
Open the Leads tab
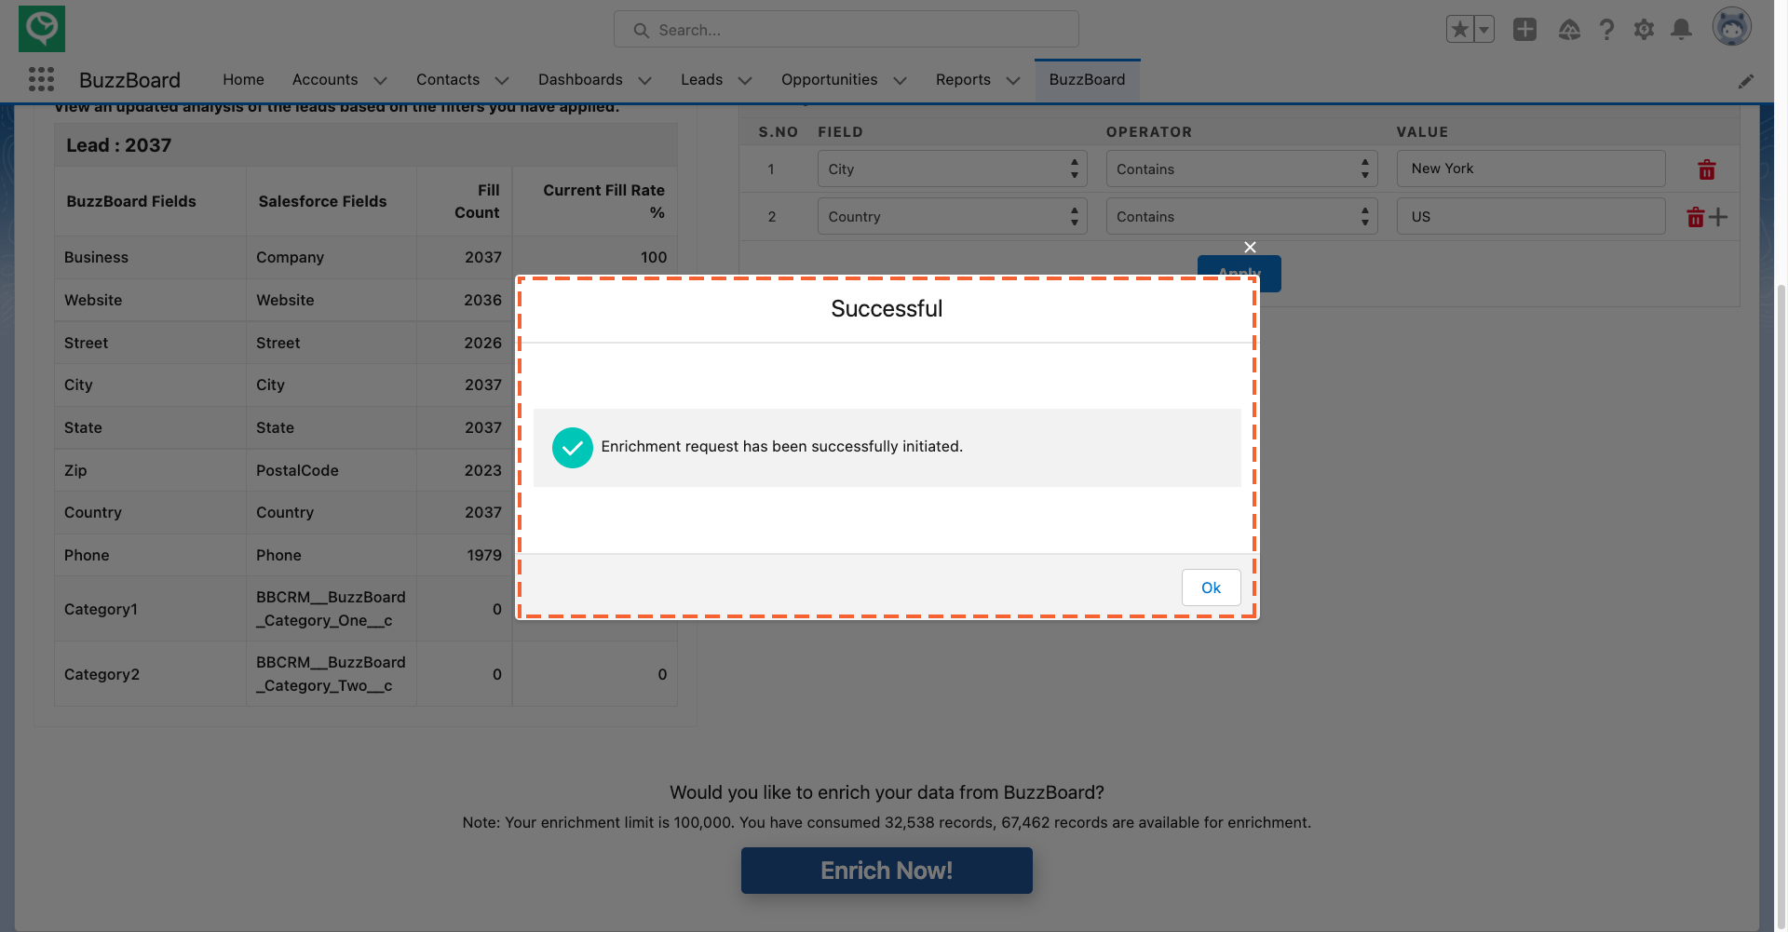[701, 80]
